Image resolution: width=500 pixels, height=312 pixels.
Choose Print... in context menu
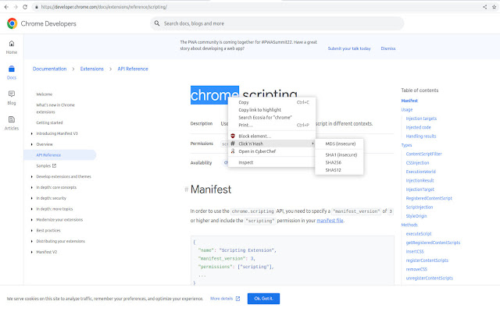click(272, 125)
